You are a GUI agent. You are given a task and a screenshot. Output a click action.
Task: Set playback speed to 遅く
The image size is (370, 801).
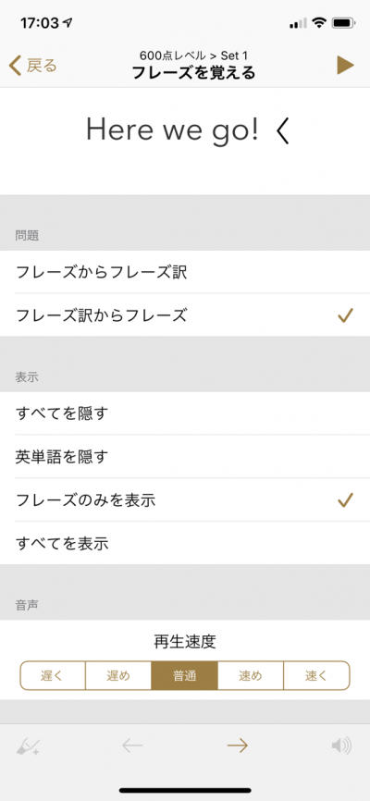point(53,675)
